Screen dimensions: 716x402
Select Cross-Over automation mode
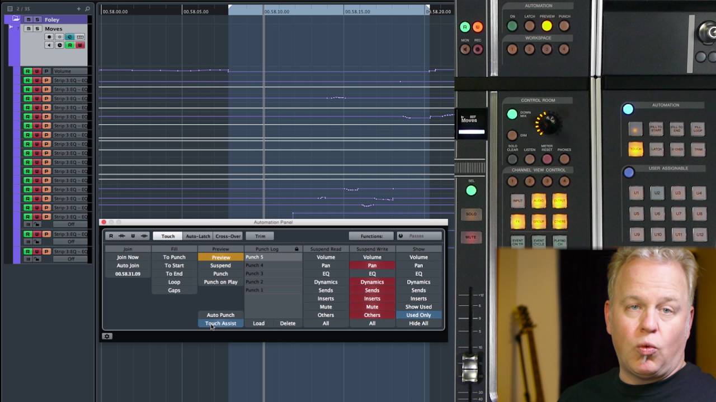pos(228,236)
